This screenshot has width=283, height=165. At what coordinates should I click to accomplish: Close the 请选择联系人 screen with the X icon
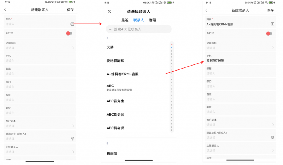click(109, 12)
